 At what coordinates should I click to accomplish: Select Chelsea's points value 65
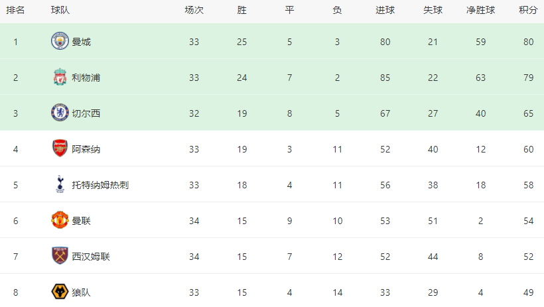pyautogui.click(x=528, y=113)
